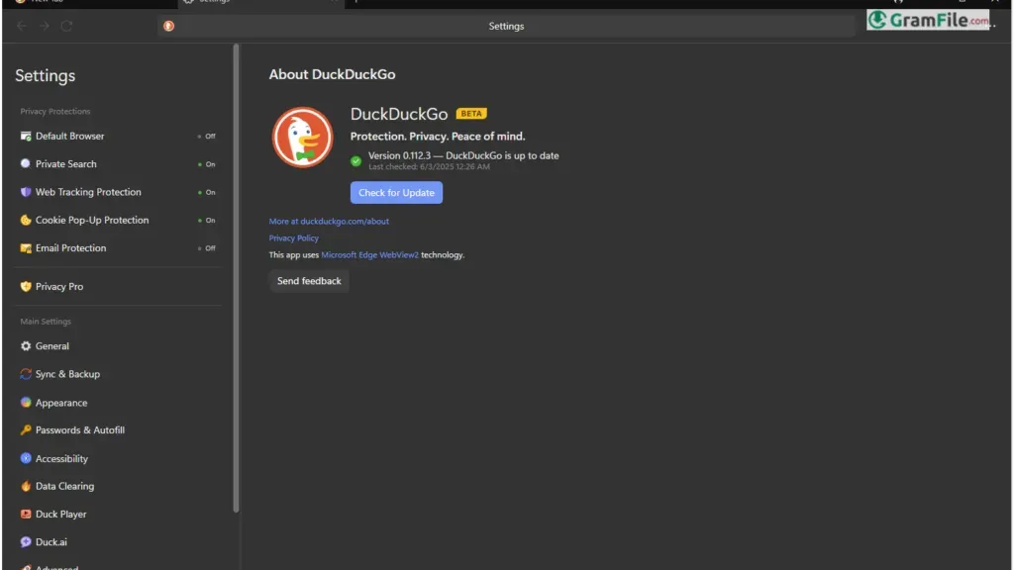Click the Data Clearing flame icon
The image size is (1014, 570).
[x=25, y=486]
